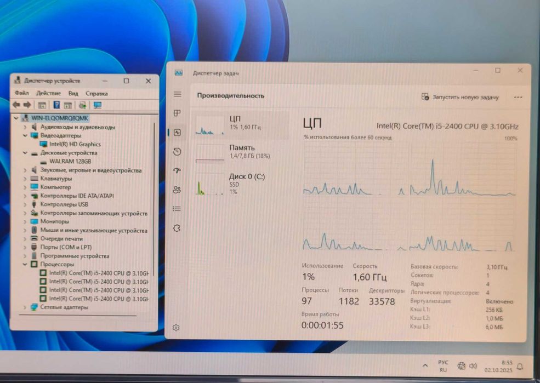Click Скорость 1,60 ГГц value
The width and height of the screenshot is (540, 383).
(370, 277)
